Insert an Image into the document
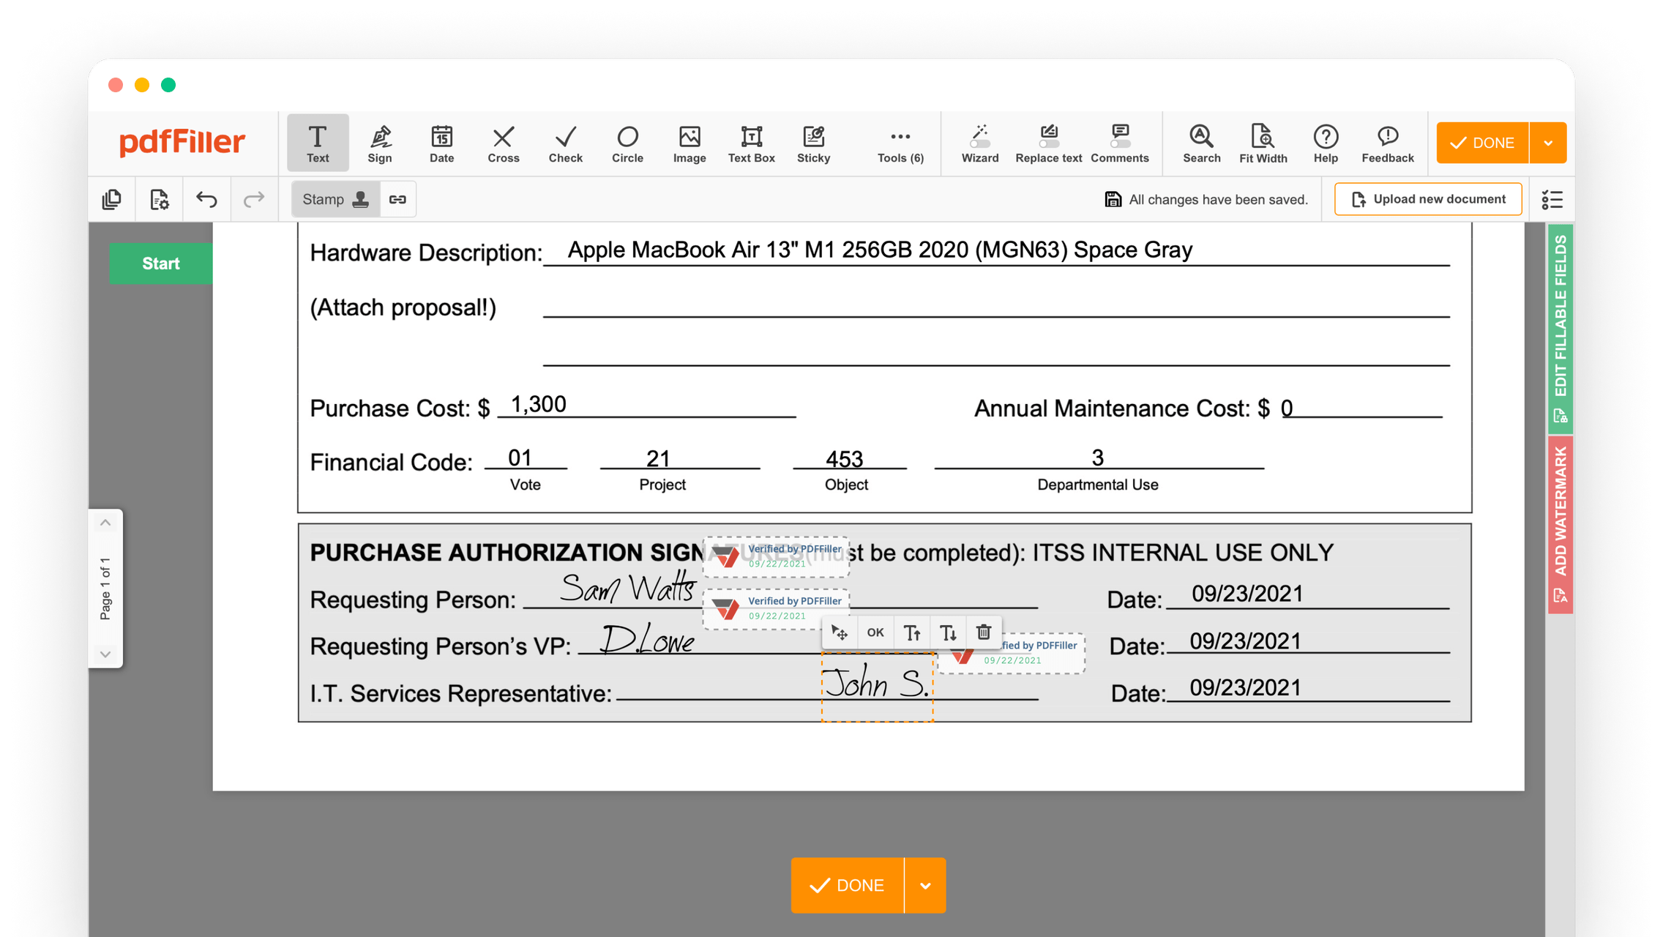Viewport: 1663px width, 937px height. pos(688,143)
